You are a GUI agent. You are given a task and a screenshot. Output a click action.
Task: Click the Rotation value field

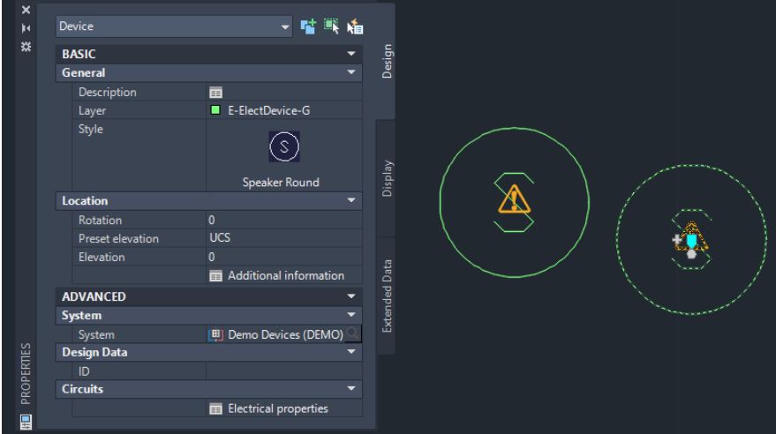coord(284,220)
